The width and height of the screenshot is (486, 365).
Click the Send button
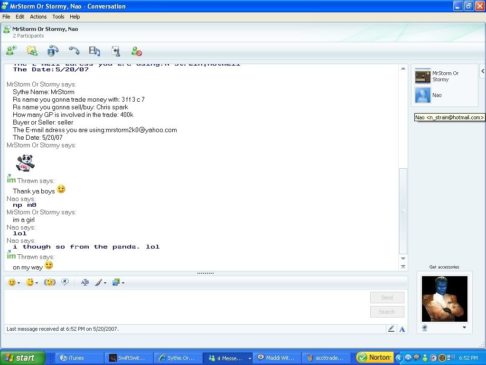387,298
